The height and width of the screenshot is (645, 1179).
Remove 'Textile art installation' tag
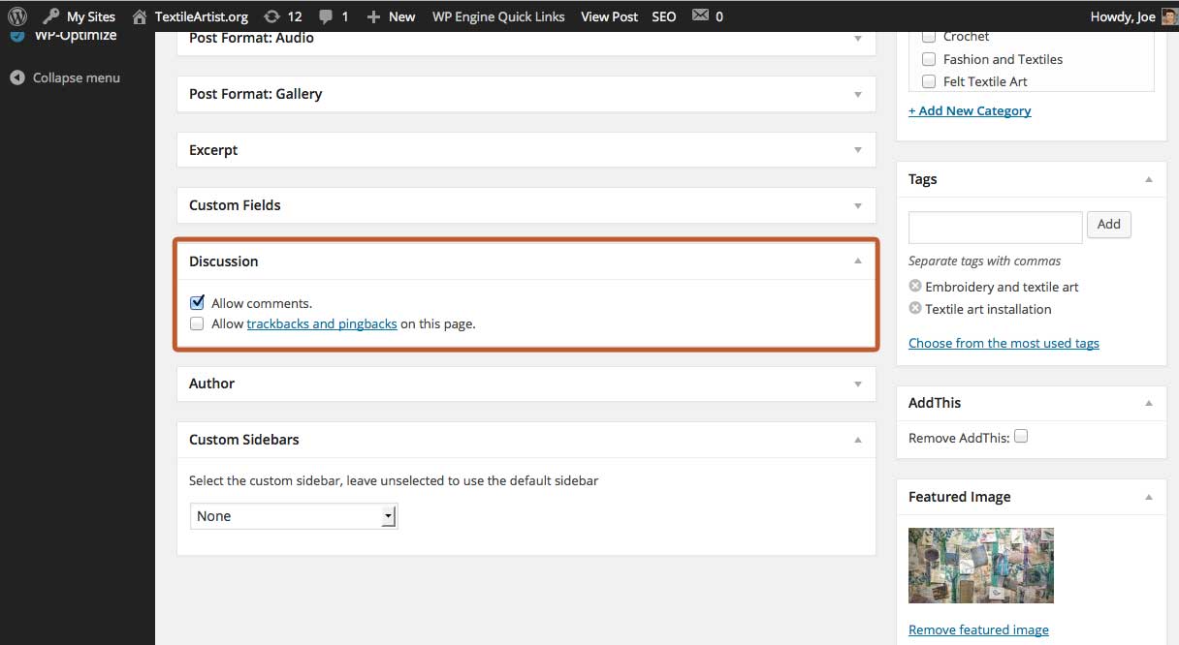pos(914,308)
